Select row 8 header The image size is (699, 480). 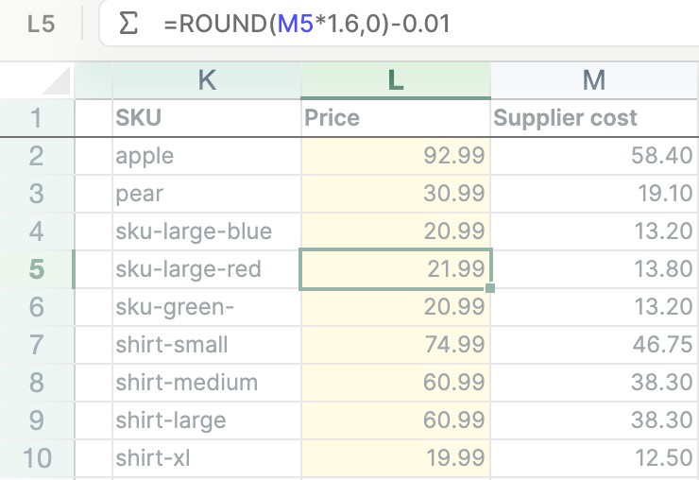point(37,383)
